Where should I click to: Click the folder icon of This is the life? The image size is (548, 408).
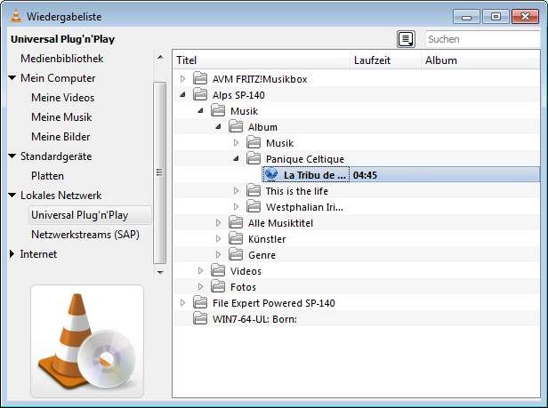[254, 191]
